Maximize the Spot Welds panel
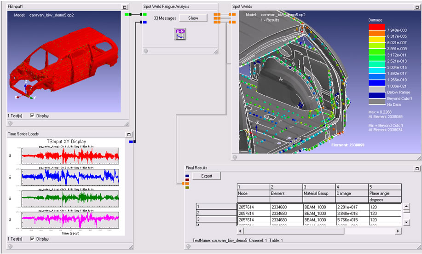 pos(417,7)
